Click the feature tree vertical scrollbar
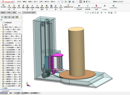The width and height of the screenshot is (130, 95). 21,61
